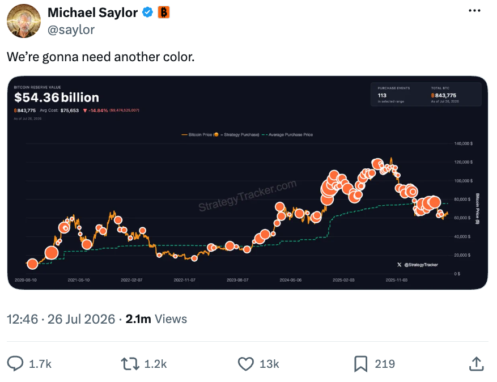497x382 pixels.
Task: Click the reply speech bubble icon
Action: click(15, 364)
